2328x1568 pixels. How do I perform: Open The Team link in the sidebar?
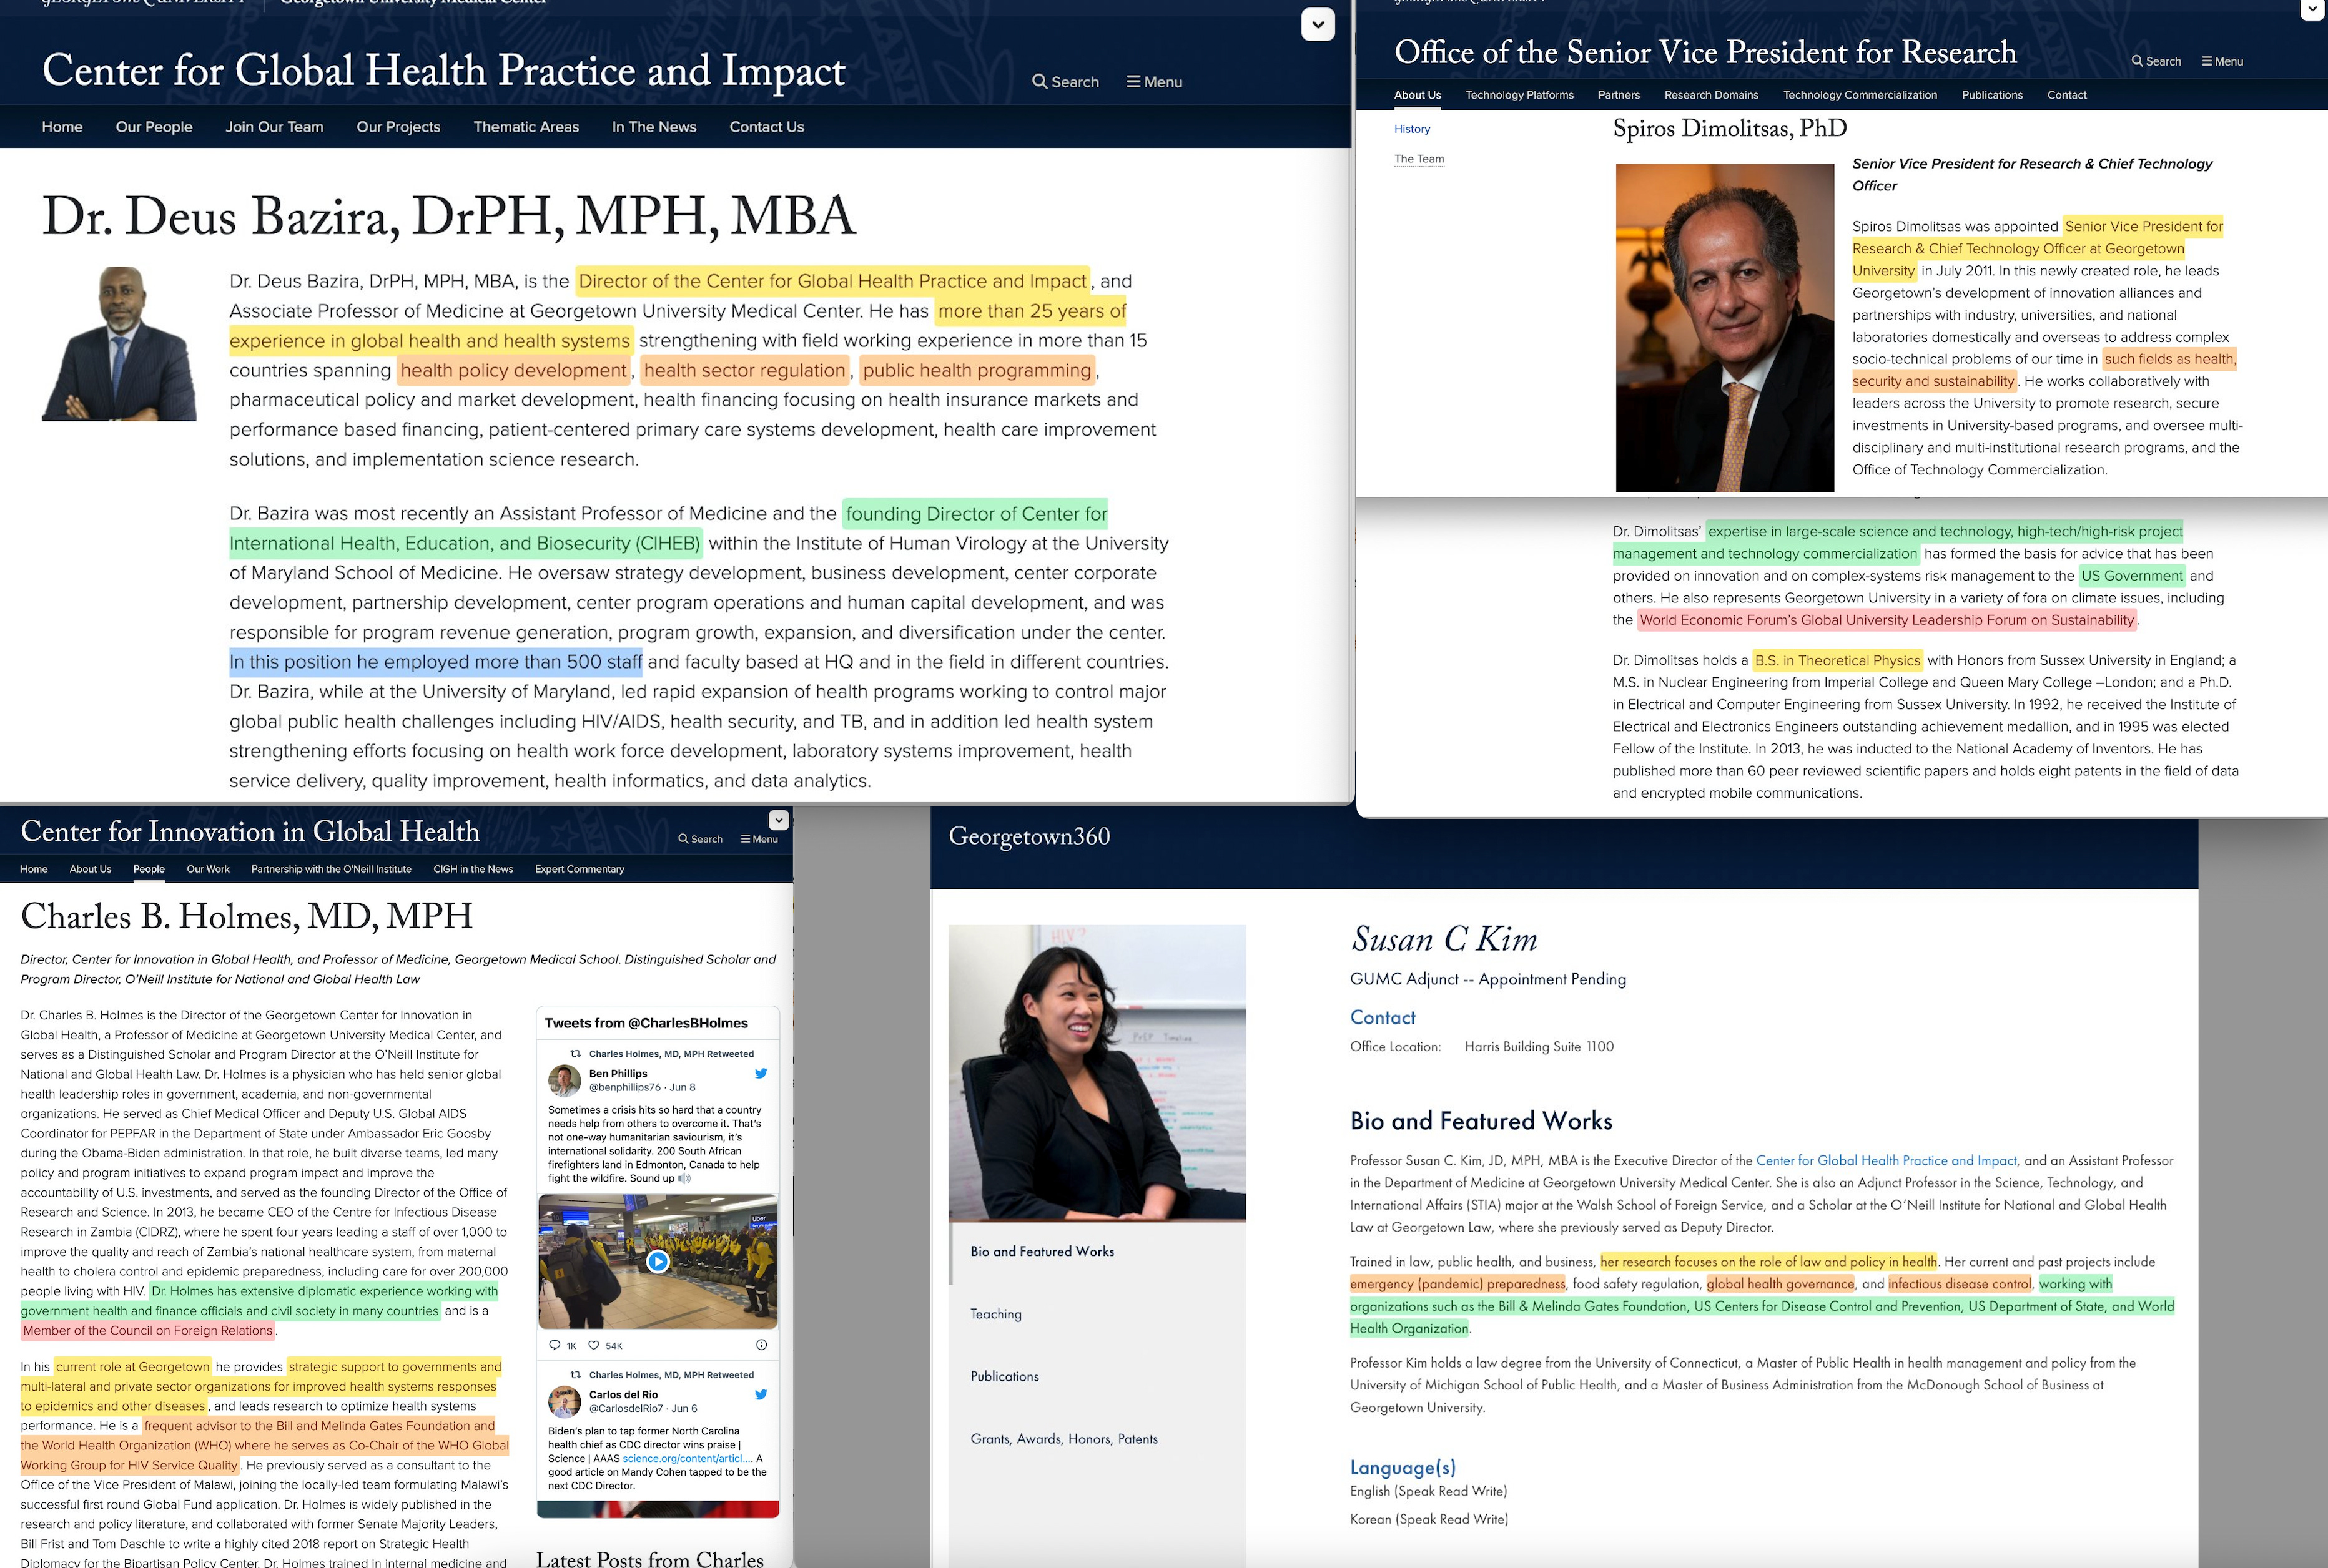click(x=1419, y=159)
